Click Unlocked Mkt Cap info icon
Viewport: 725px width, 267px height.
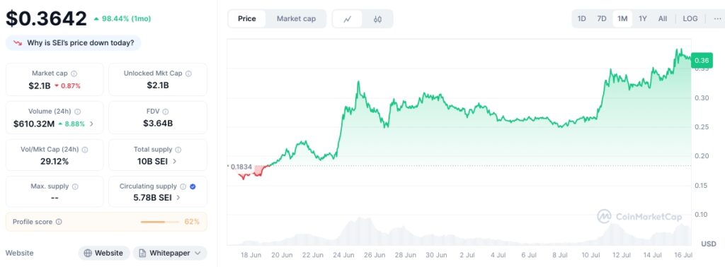188,73
